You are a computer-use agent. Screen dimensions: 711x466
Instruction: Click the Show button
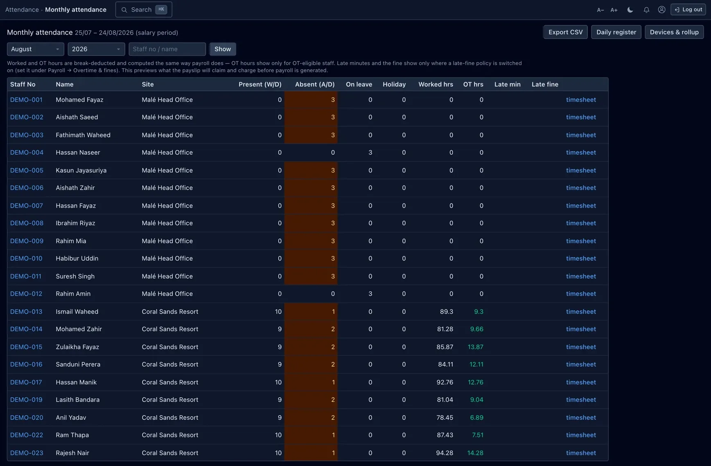(x=223, y=49)
